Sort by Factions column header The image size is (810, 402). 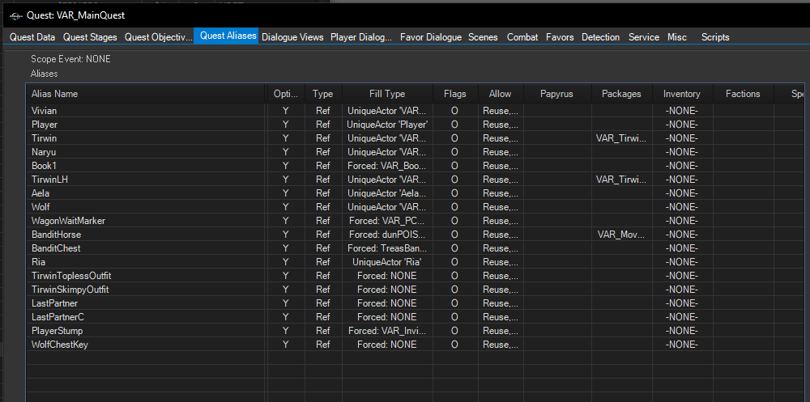[x=743, y=94]
